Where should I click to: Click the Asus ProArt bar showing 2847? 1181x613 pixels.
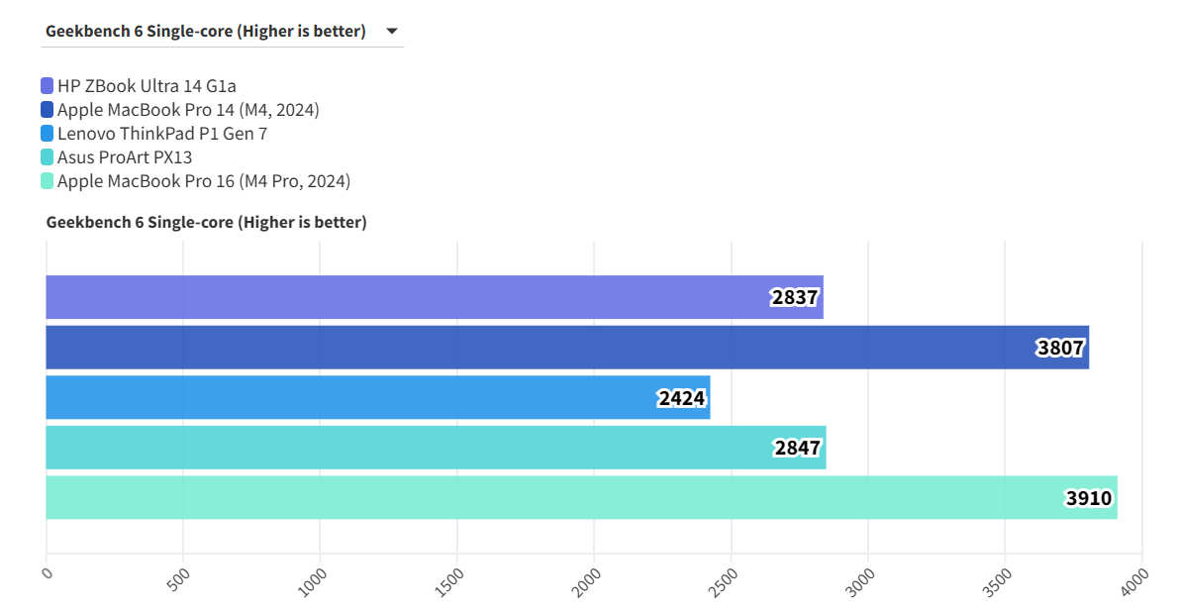pyautogui.click(x=396, y=448)
